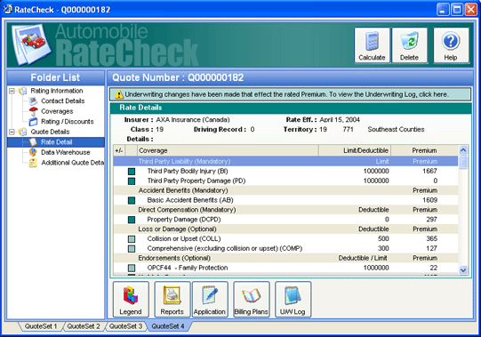Toggle Property Damage (DCPD) box
Viewport: 481px width, 337px height.
pos(132,220)
